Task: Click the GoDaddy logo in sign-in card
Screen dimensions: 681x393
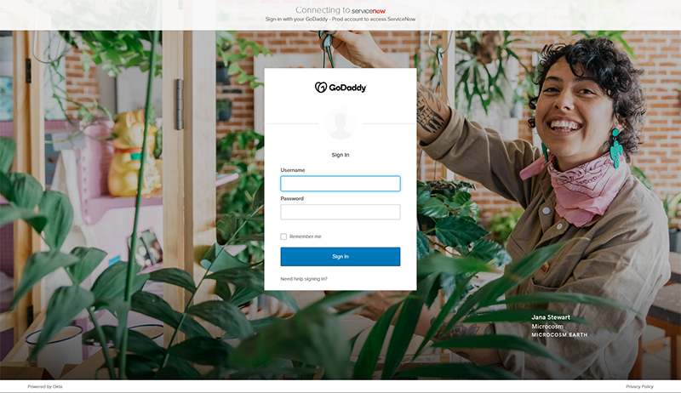Action: (x=340, y=88)
